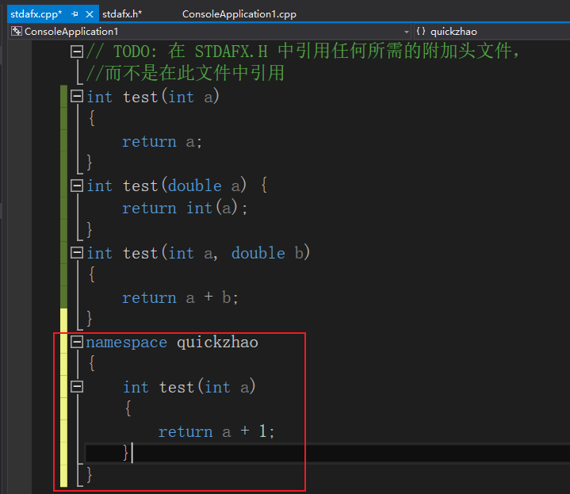Collapse the namespace quickzhao block
Screen dimensions: 570x494
pos(77,342)
